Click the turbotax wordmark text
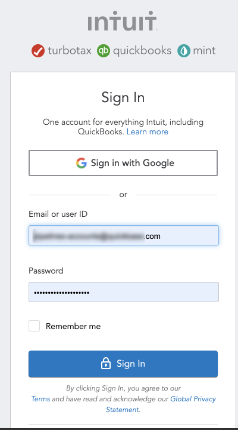Image resolution: width=238 pixels, height=430 pixels. pyautogui.click(x=70, y=51)
